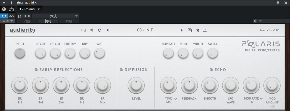Viewport: 290px width, 111px height.
Task: Click the 粘贴 paste button
Action: (69, 21)
